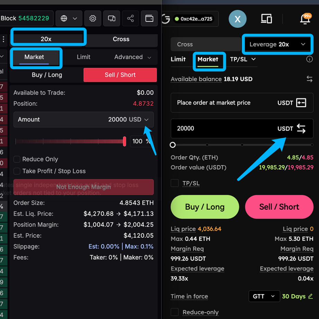Image resolution: width=319 pixels, height=319 pixels.
Task: Click the 20000 order amount input field
Action: (x=221, y=128)
